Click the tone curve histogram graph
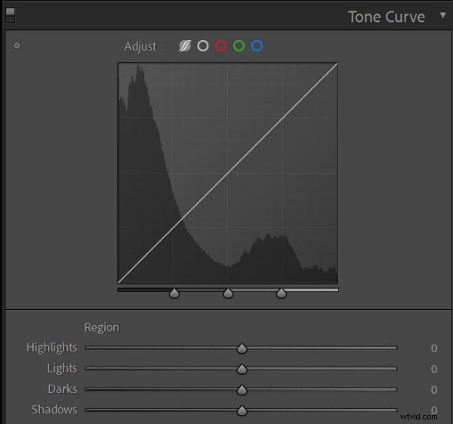Viewport: 453px width, 424px height. [228, 173]
